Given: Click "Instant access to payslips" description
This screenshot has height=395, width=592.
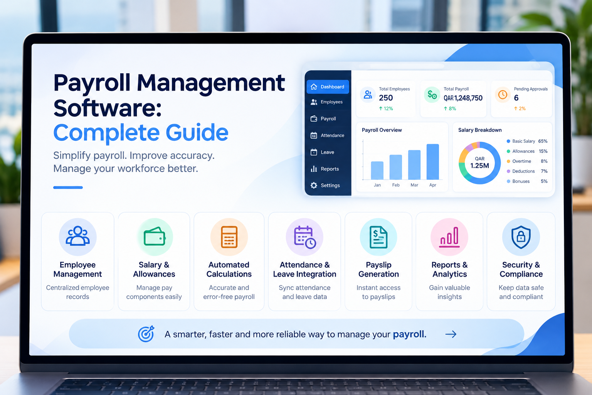Looking at the screenshot, I should click(x=378, y=292).
